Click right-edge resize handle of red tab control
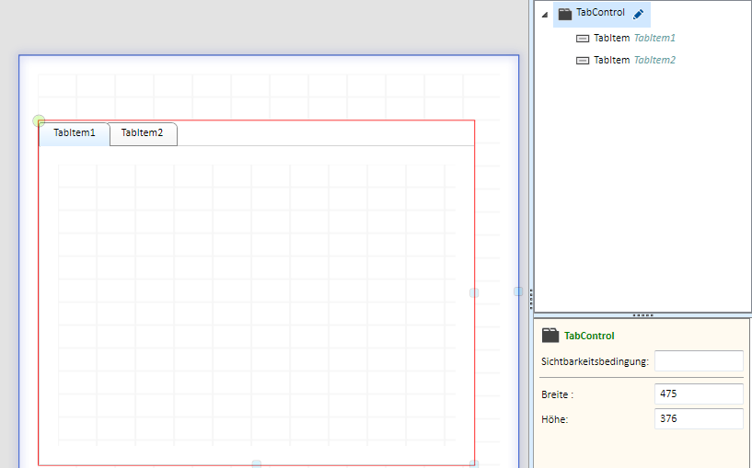752x468 pixels. click(474, 292)
